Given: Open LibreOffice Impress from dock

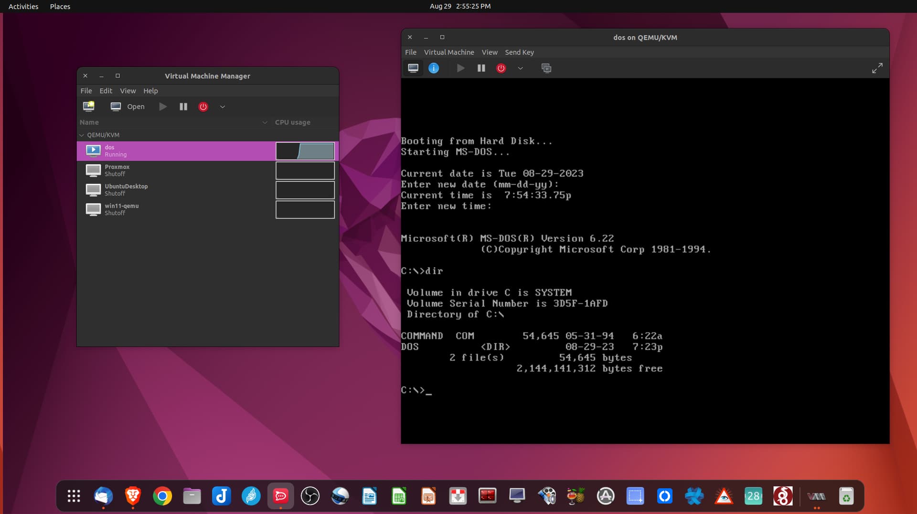Looking at the screenshot, I should (429, 496).
